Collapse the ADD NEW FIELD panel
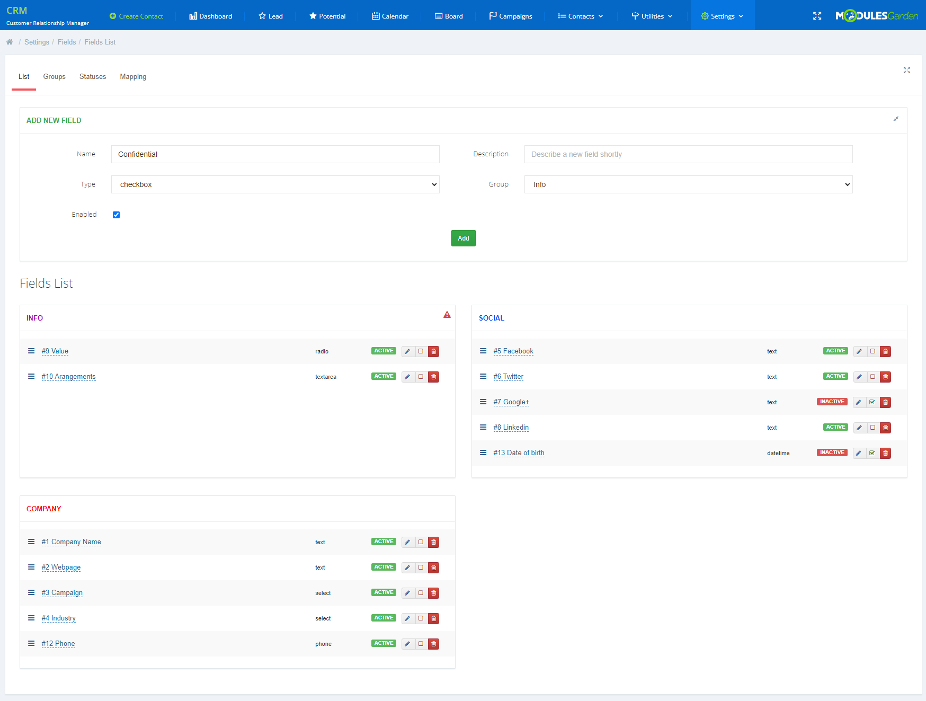Screen dimensions: 926x701 [896, 119]
